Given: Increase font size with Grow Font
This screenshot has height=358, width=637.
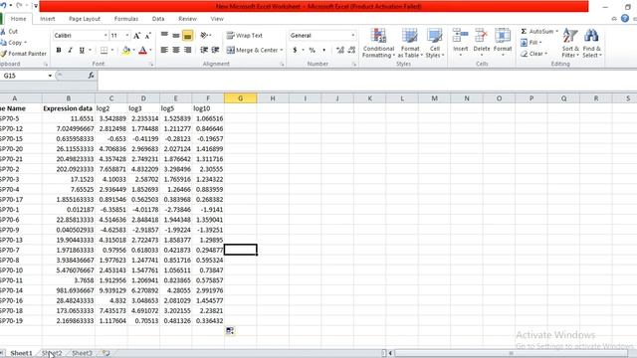Looking at the screenshot, I should pos(137,36).
